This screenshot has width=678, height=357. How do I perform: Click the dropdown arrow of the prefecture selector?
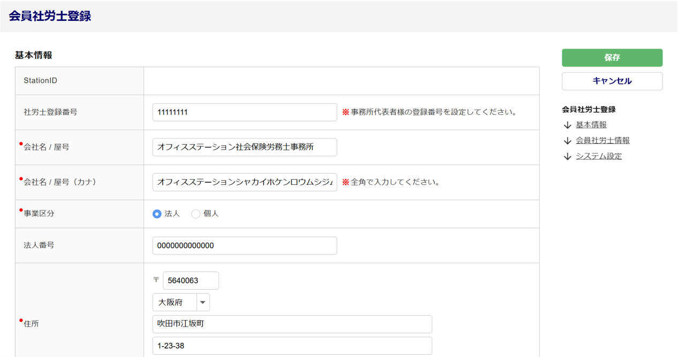203,302
